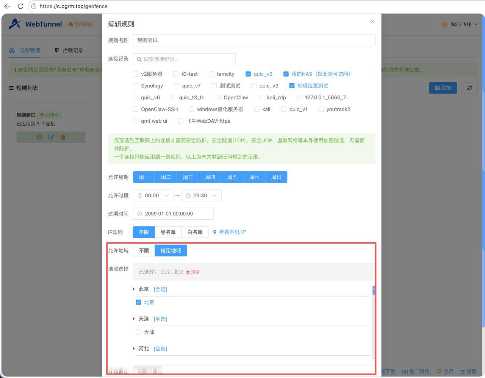Check the kali_rdp checkbox
The image size is (485, 378).
click(x=261, y=97)
